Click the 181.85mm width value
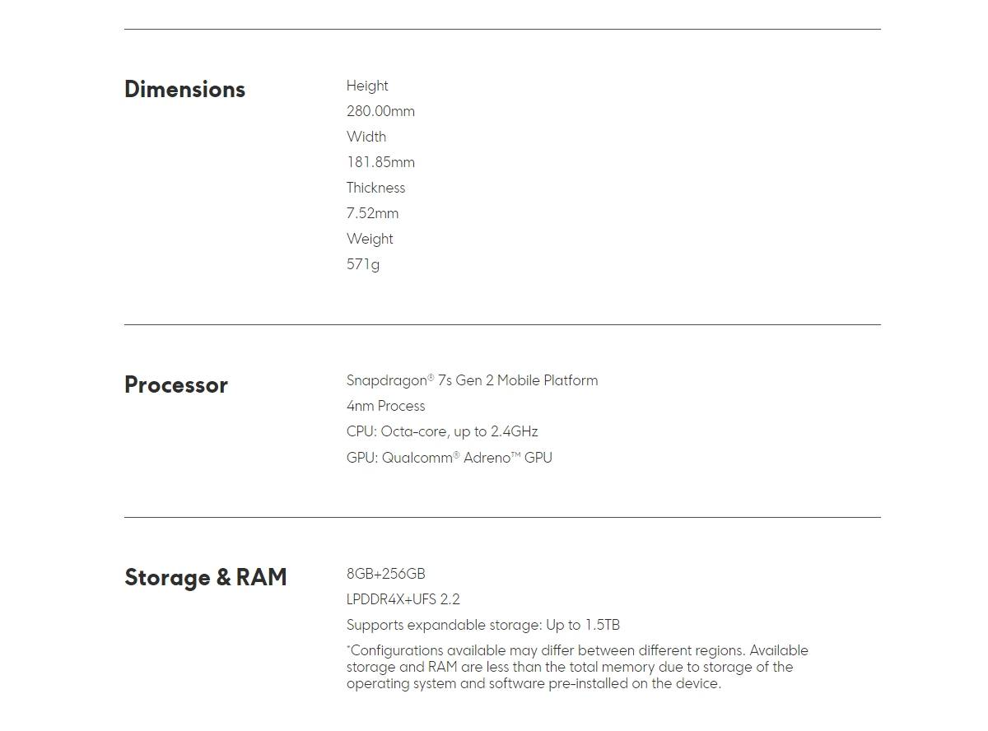The width and height of the screenshot is (988, 731). click(380, 162)
